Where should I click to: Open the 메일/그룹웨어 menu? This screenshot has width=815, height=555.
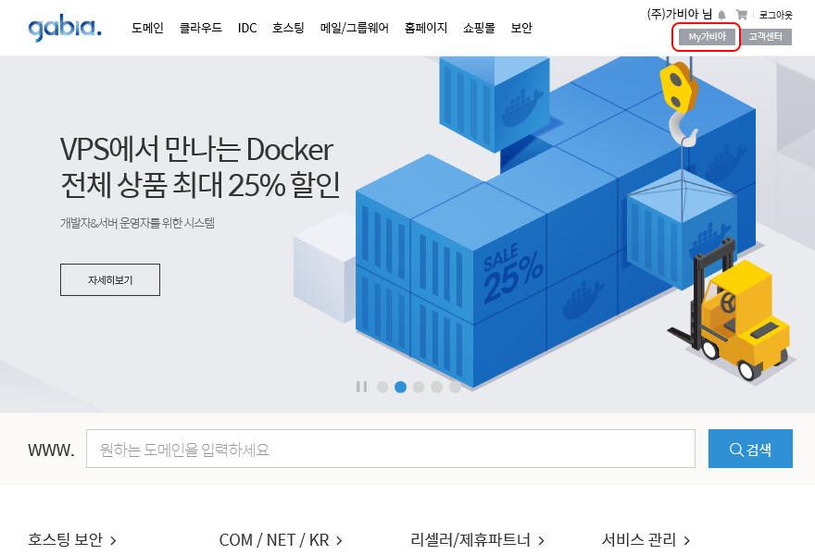(355, 28)
